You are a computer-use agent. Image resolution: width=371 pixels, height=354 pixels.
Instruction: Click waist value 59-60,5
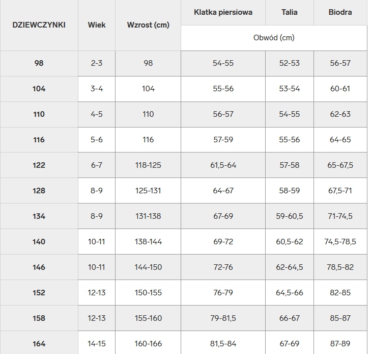pos(290,216)
